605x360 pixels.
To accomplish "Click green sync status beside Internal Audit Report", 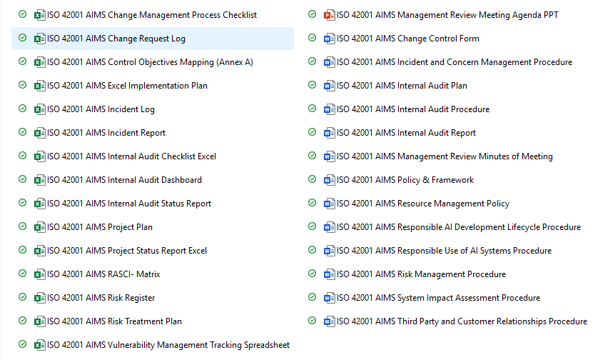I will pos(312,133).
